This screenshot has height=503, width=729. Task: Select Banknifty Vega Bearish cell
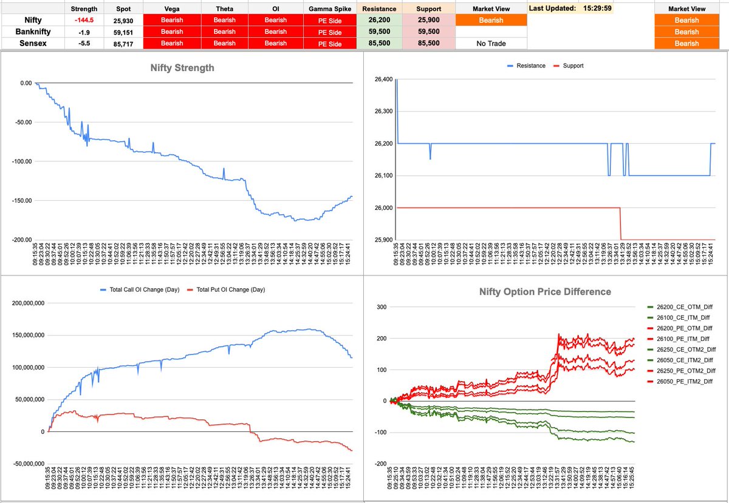pyautogui.click(x=172, y=32)
